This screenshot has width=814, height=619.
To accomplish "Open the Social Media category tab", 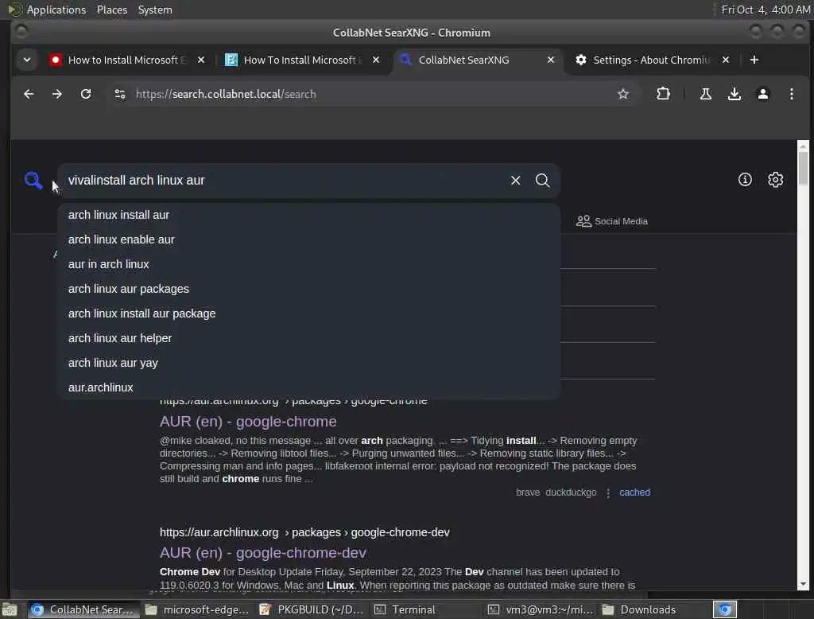I will click(611, 221).
